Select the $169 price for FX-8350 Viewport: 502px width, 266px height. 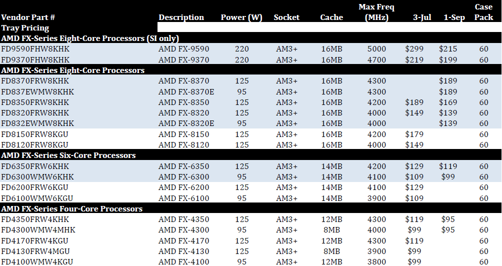448,102
